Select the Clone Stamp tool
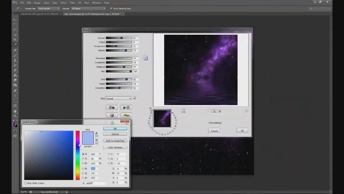Image resolution: width=344 pixels, height=194 pixels. tap(15, 60)
